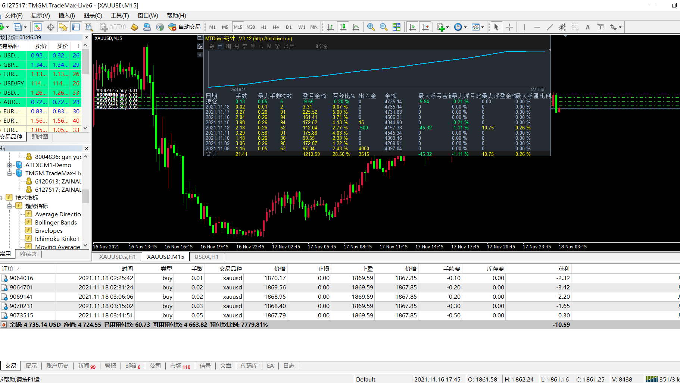This screenshot has width=680, height=383.
Task: Open the indicators list icon
Action: click(441, 27)
